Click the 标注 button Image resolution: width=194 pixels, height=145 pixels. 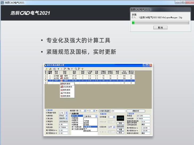(x=120, y=133)
